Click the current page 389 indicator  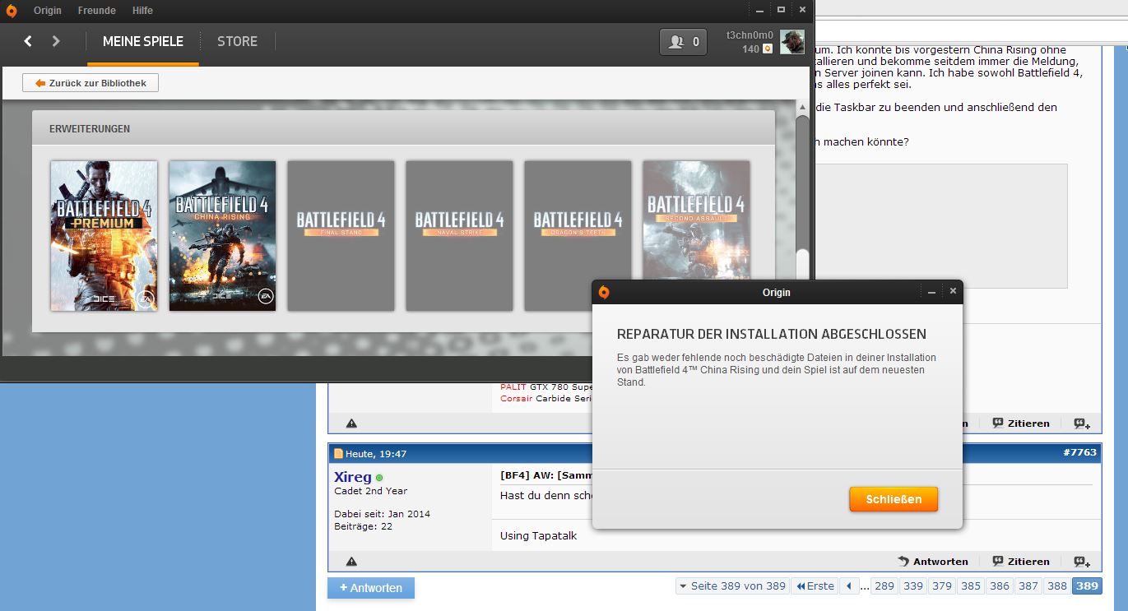tap(1087, 586)
